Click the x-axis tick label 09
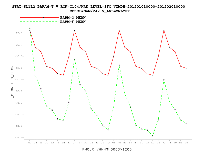Screen dimensions: 203x157 tap(46, 143)
